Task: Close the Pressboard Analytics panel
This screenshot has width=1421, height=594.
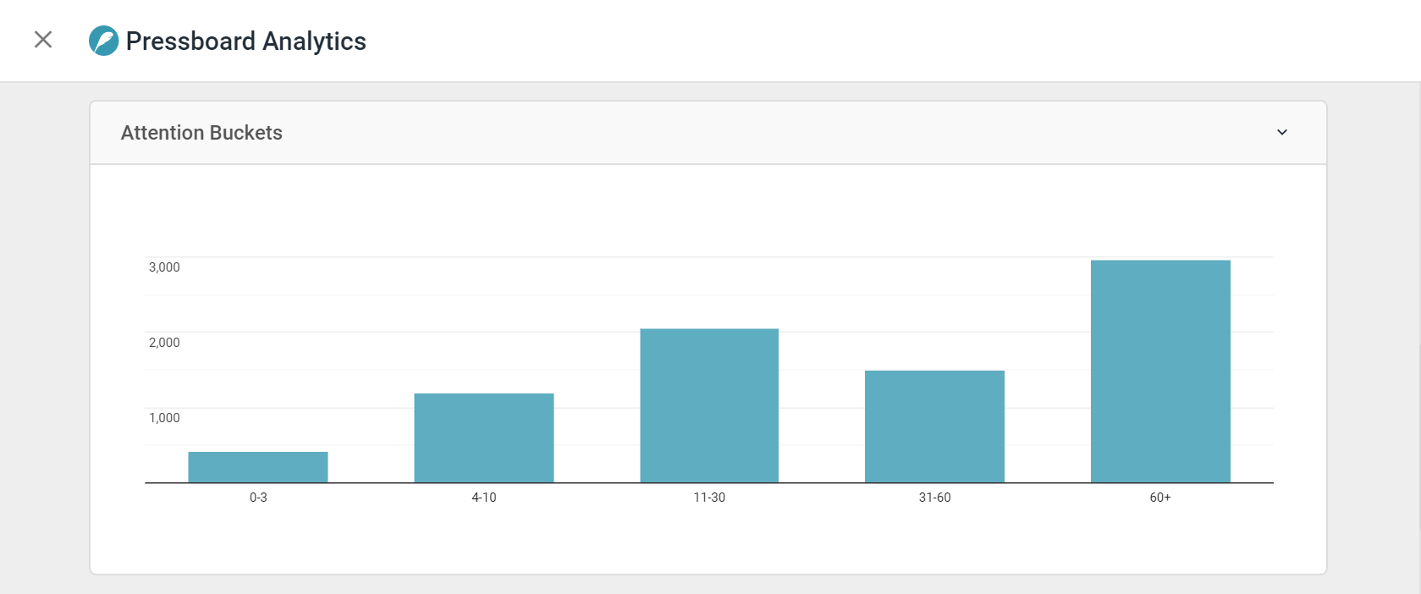Action: pyautogui.click(x=43, y=40)
